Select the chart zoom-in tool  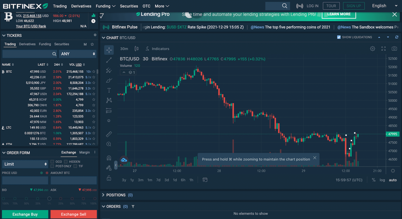point(109,144)
